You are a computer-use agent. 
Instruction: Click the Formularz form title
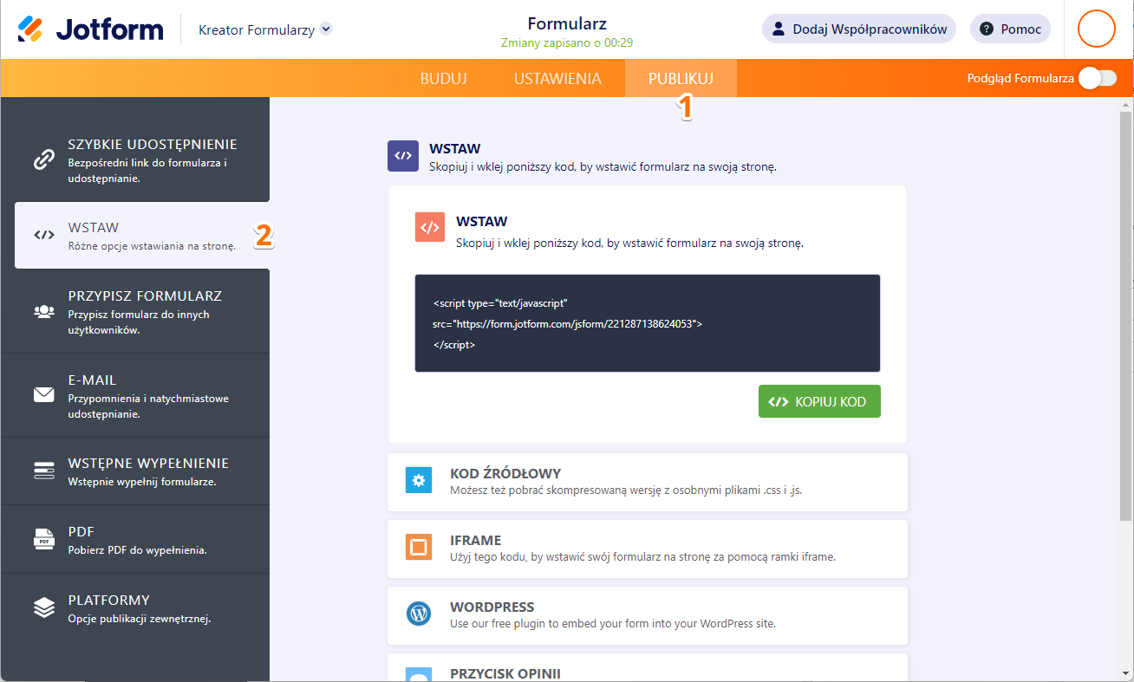click(x=567, y=23)
